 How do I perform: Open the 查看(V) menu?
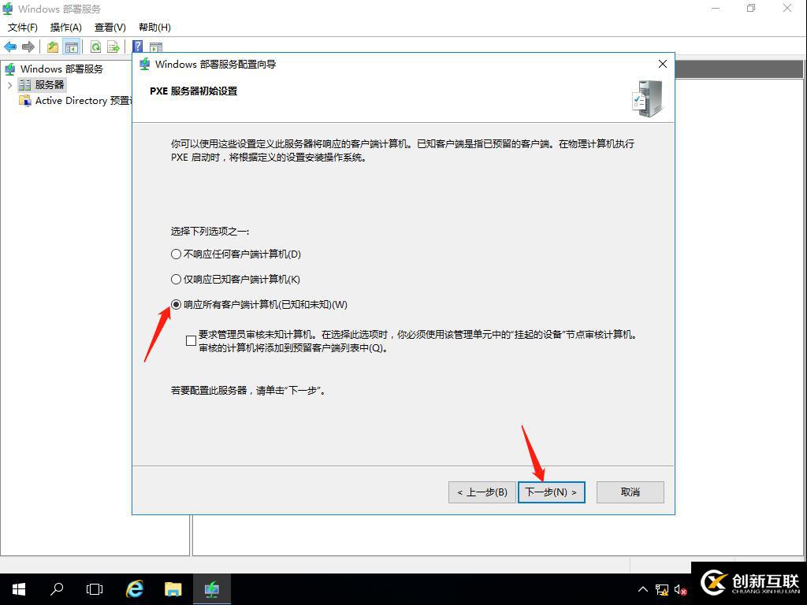[x=110, y=27]
